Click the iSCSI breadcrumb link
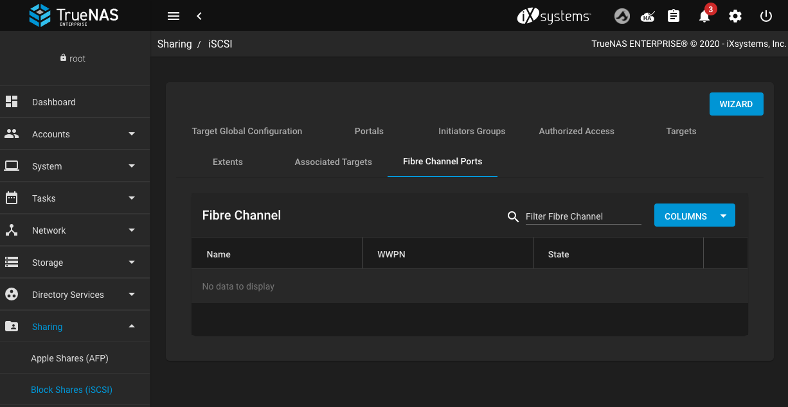788x407 pixels. (x=220, y=44)
